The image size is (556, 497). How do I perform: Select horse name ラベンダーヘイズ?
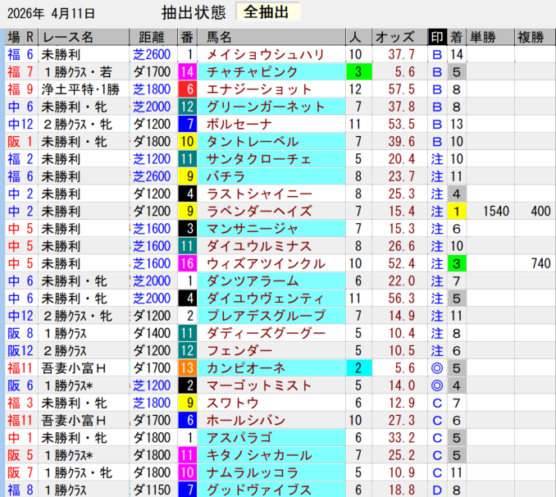point(259,212)
